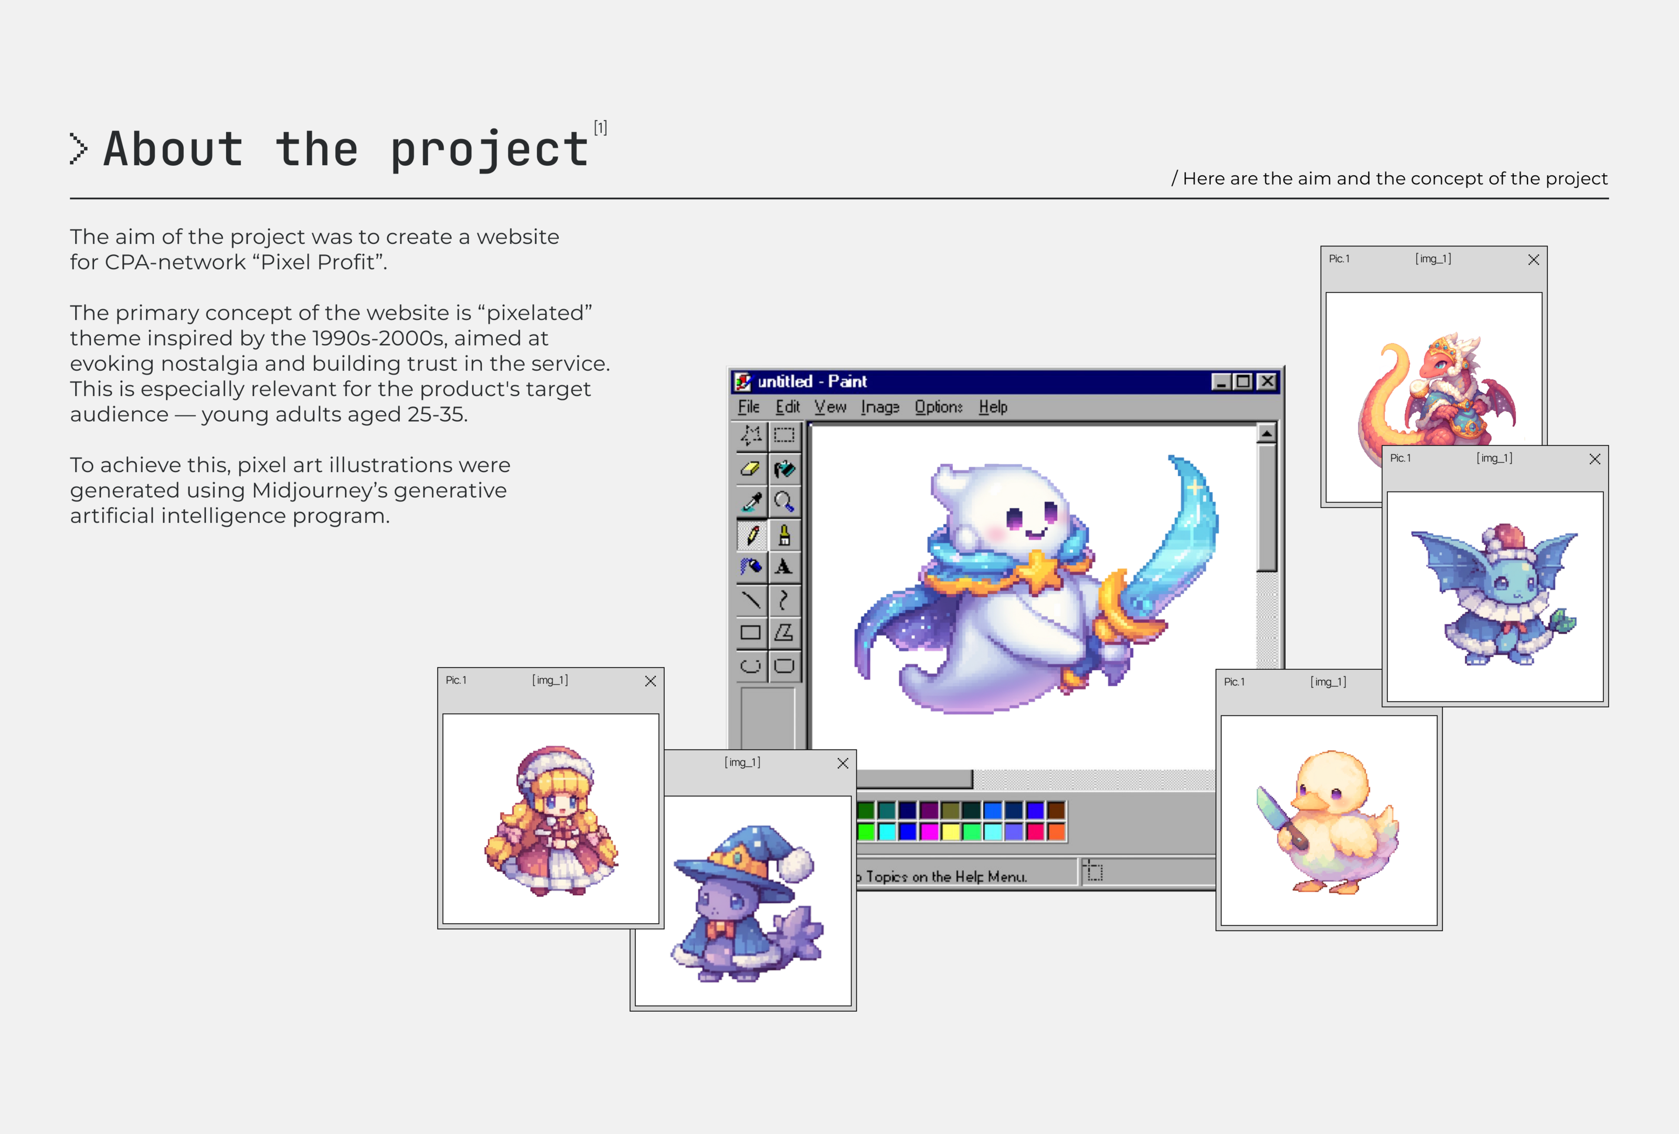The height and width of the screenshot is (1134, 1679).
Task: Close the dragon image window
Action: 1533,260
